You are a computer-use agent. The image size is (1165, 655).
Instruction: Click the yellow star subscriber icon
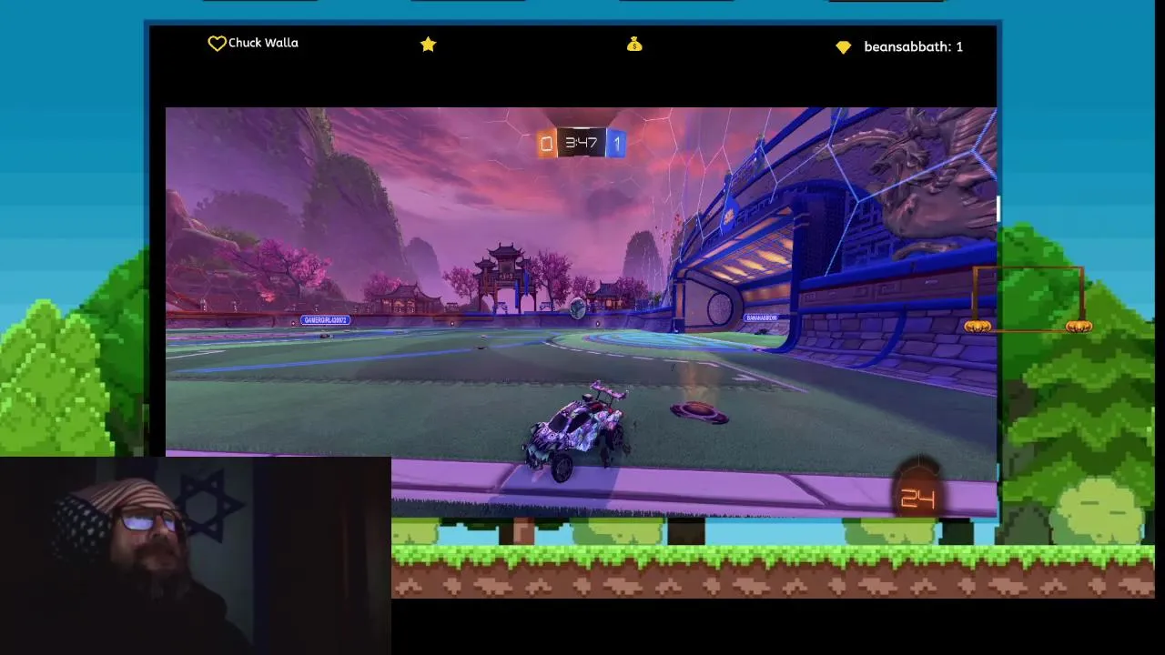tap(429, 44)
